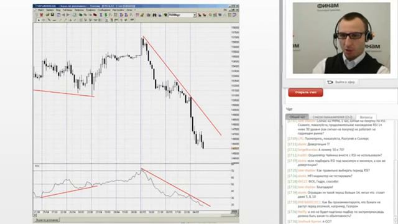Click the RSI label in the indicator panel
The image size is (398, 224).
point(37,166)
